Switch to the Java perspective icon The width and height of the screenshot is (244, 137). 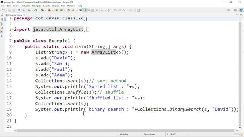click(241, 10)
